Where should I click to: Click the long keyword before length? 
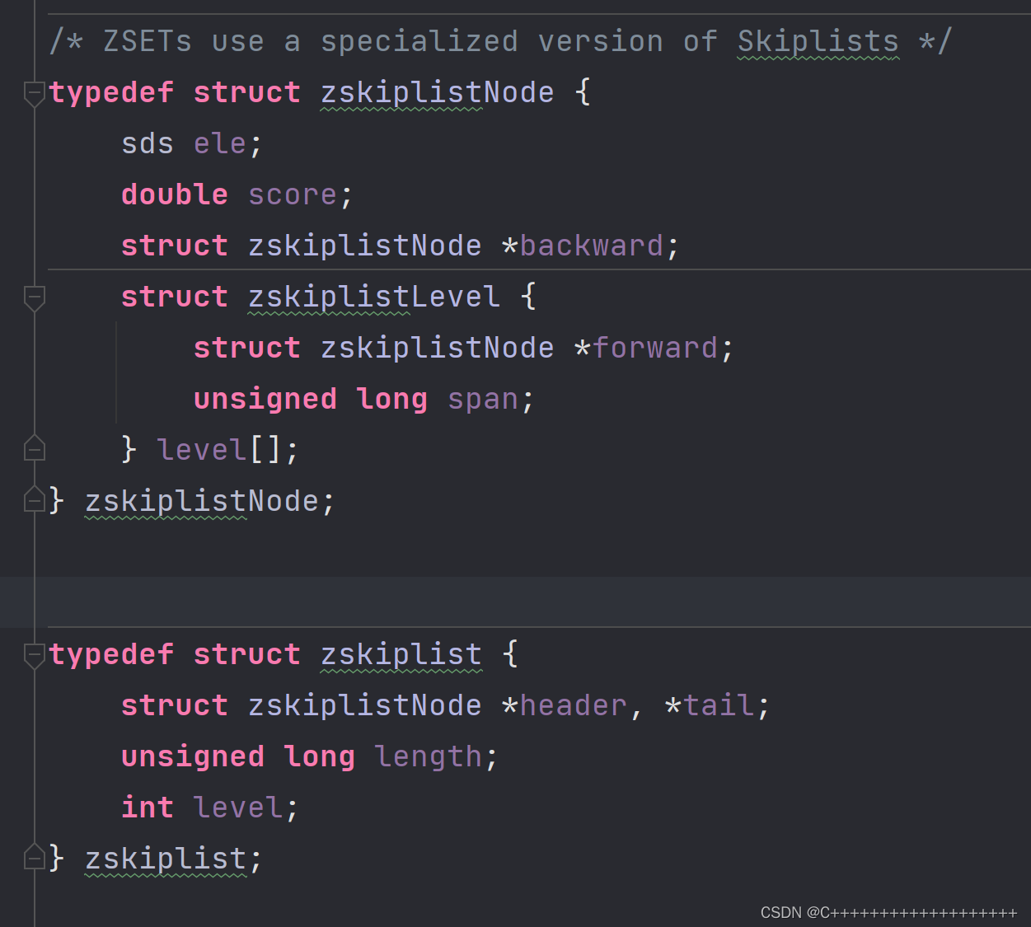point(320,756)
